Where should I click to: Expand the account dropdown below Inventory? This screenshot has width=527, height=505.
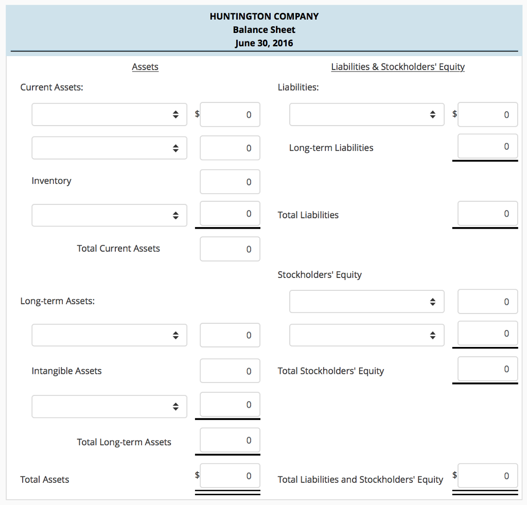coord(109,215)
